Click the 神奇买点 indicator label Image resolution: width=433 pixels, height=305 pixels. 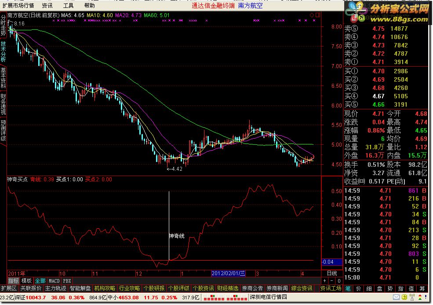pos(18,179)
